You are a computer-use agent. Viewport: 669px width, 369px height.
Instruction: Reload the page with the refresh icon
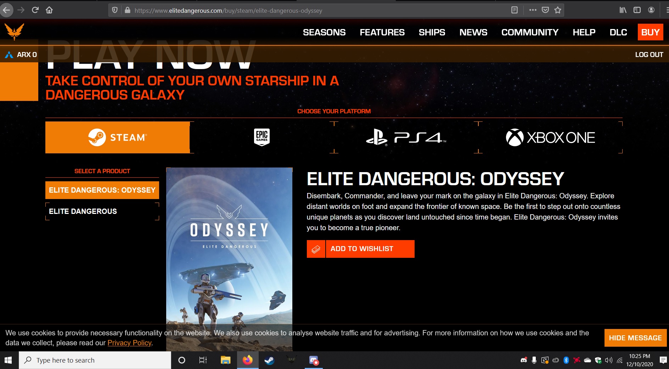pos(35,10)
